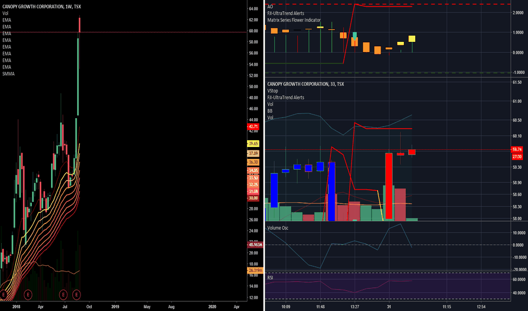Select the Aug label on the weekly time axis
This screenshot has height=311, width=528.
point(171,306)
